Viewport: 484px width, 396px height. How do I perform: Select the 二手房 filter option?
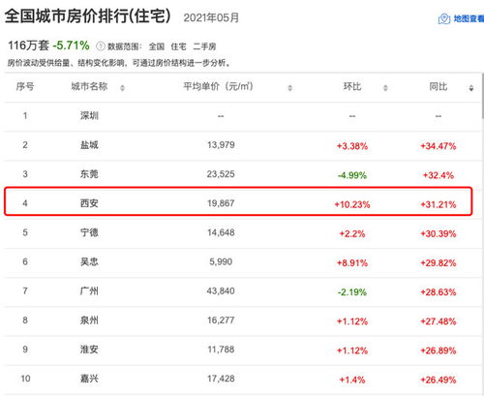coord(204,46)
